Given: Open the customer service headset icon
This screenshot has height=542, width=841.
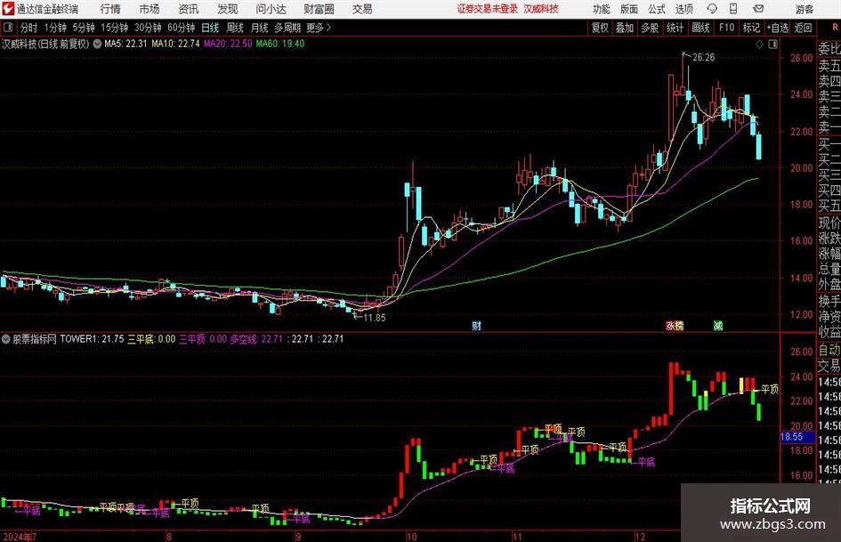Looking at the screenshot, I should 712,9.
